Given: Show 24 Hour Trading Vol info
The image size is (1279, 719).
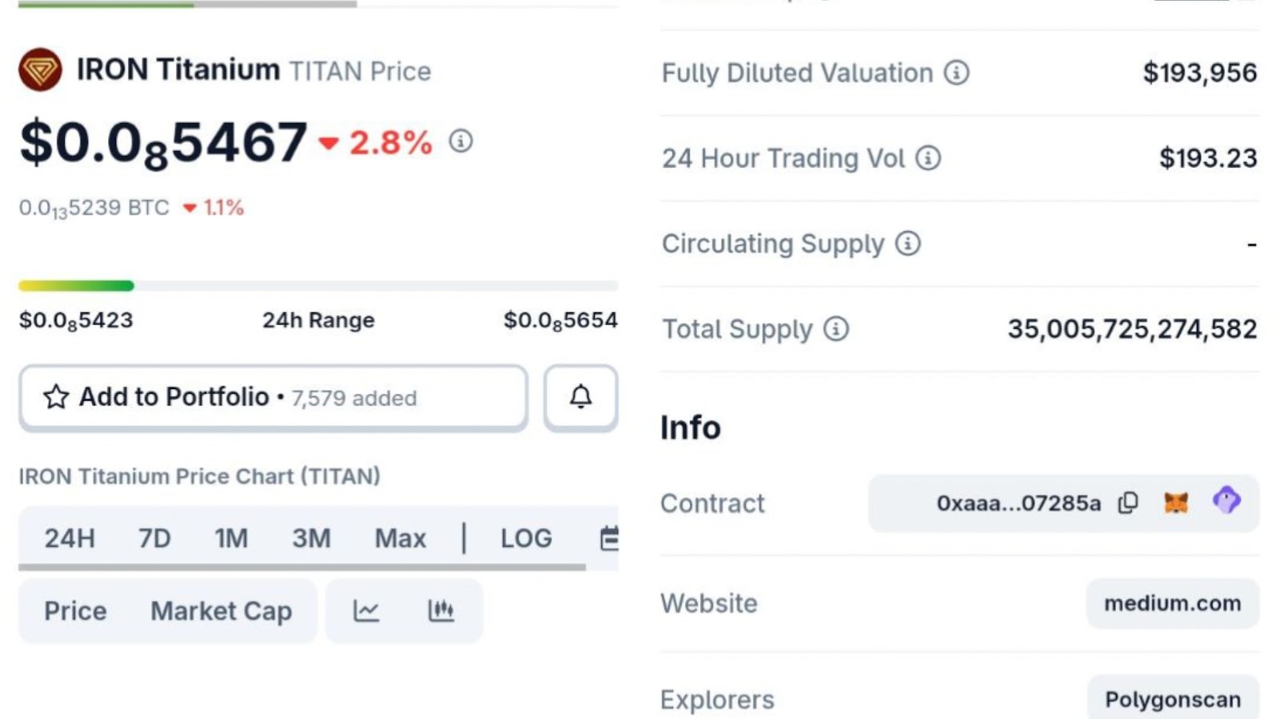Looking at the screenshot, I should pos(928,158).
